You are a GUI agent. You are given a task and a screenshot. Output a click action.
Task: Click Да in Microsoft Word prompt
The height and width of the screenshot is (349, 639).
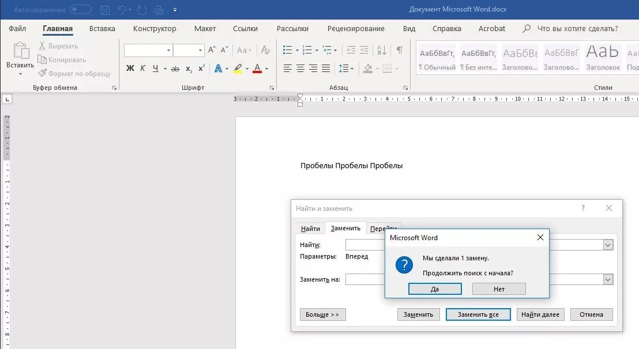coord(435,289)
